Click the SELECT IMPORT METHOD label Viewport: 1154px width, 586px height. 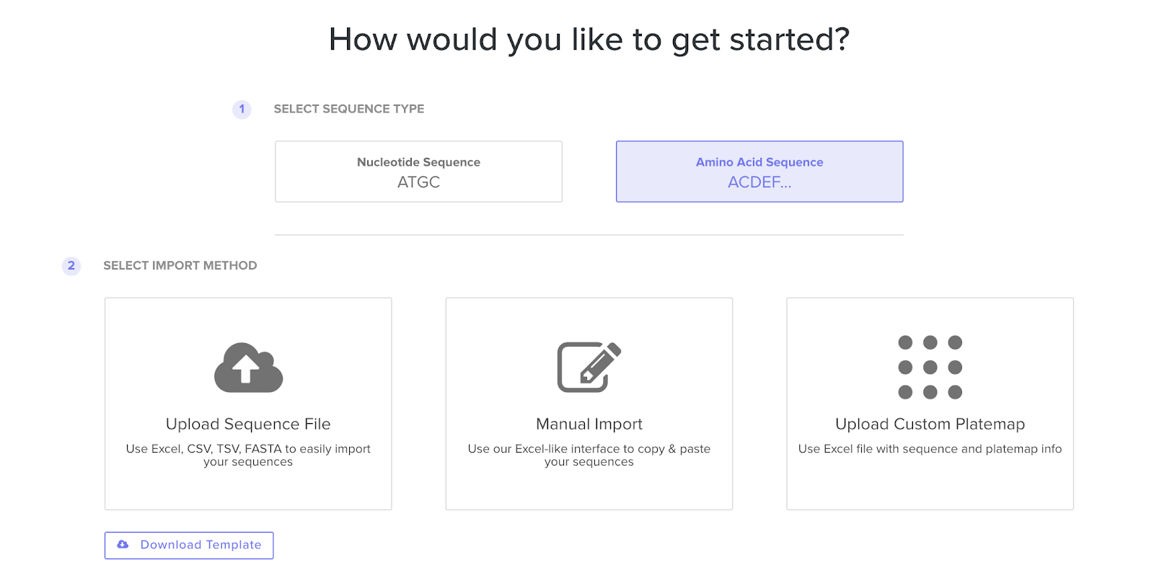pyautogui.click(x=180, y=265)
